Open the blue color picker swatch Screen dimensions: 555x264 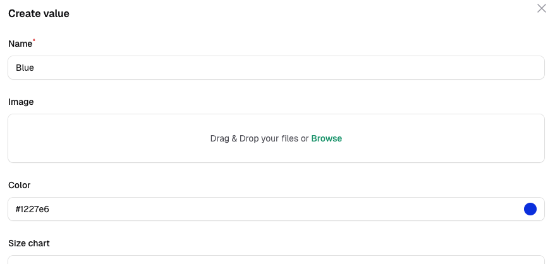(530, 209)
